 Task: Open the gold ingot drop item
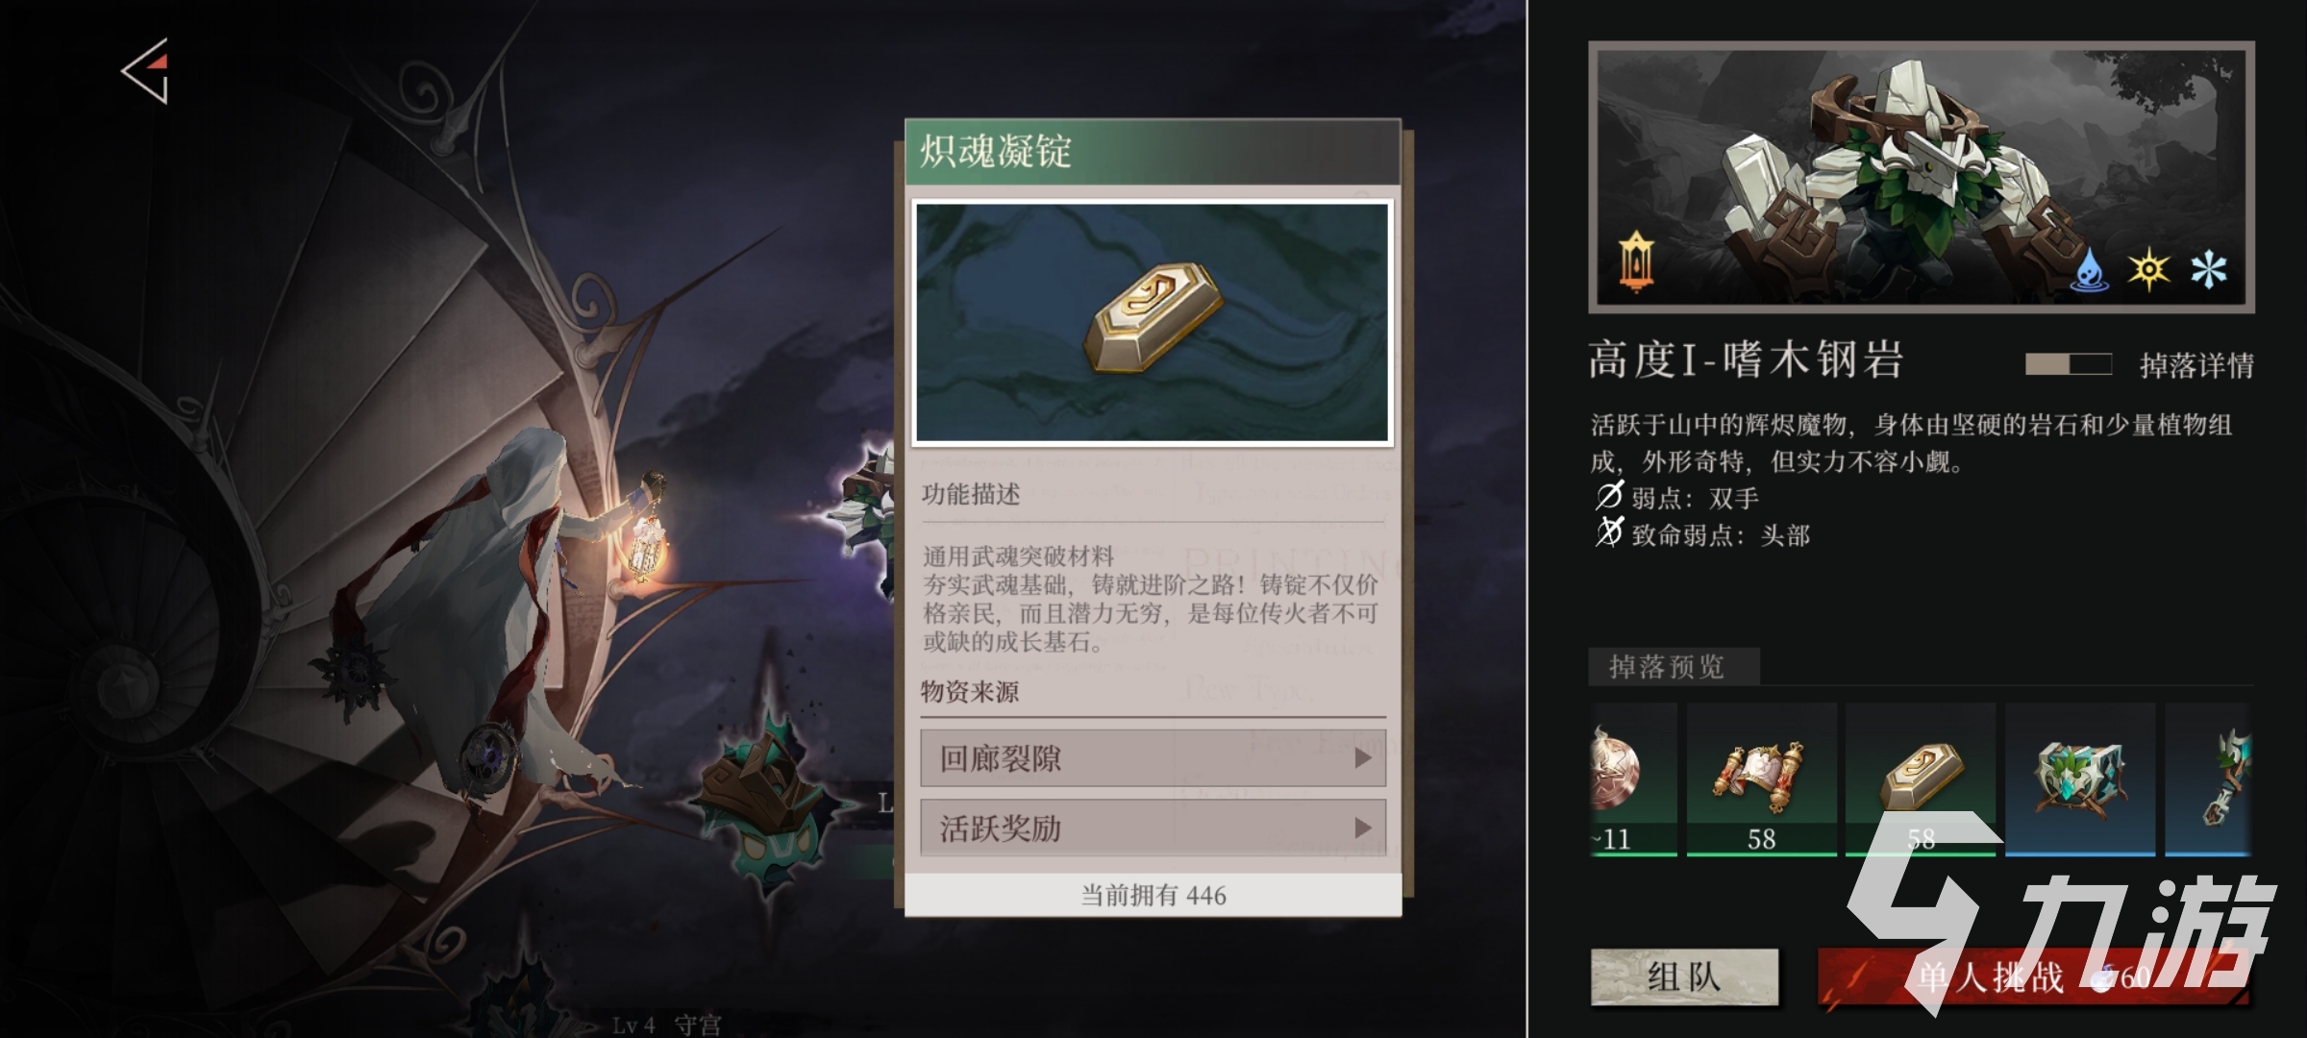tap(1920, 779)
